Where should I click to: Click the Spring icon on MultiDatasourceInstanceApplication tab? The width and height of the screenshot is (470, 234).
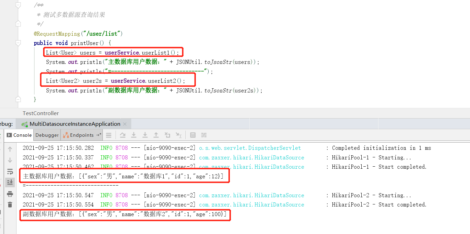pos(24,124)
